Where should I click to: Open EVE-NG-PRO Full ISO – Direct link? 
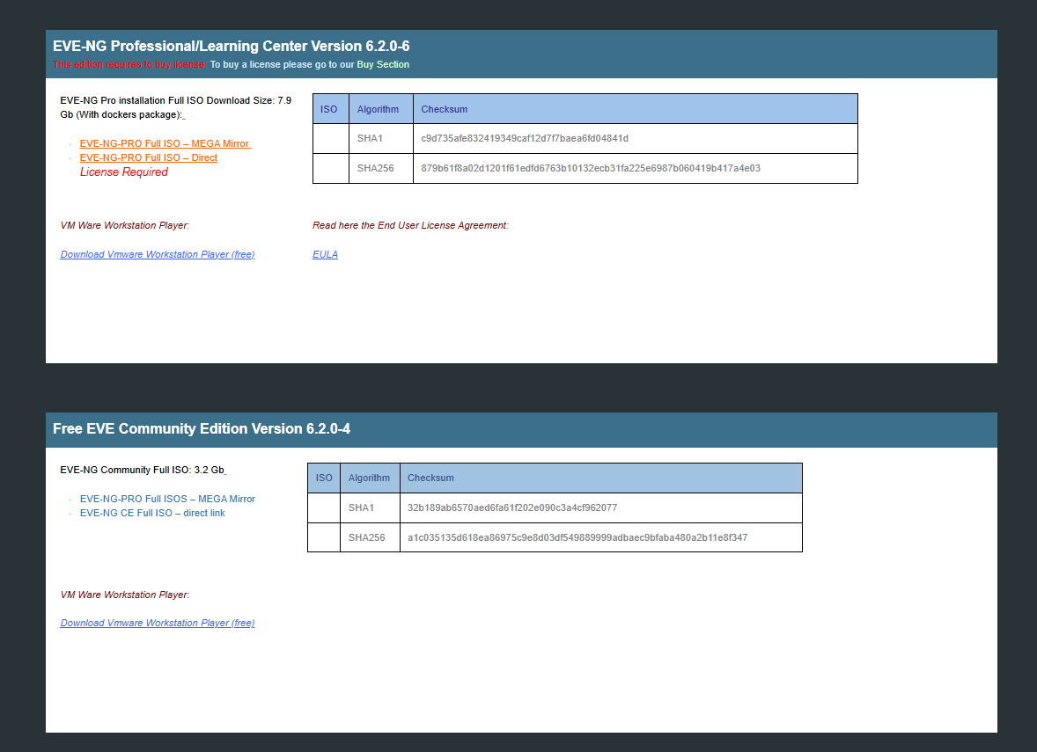[x=148, y=158]
